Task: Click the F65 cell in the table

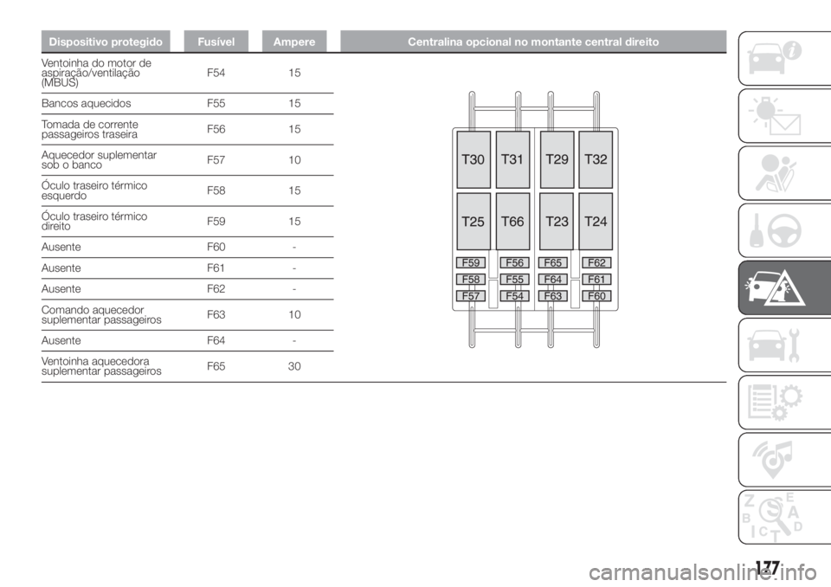Action: (216, 366)
